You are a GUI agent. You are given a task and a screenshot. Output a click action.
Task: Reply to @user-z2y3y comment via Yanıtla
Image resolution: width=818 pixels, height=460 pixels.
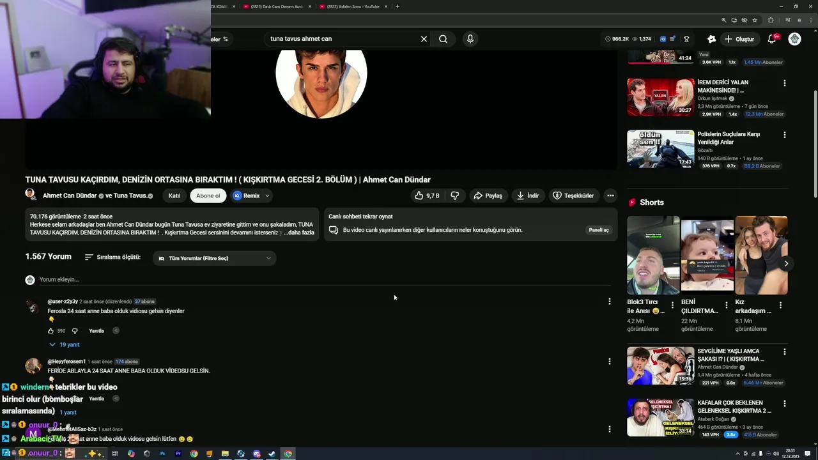point(96,331)
